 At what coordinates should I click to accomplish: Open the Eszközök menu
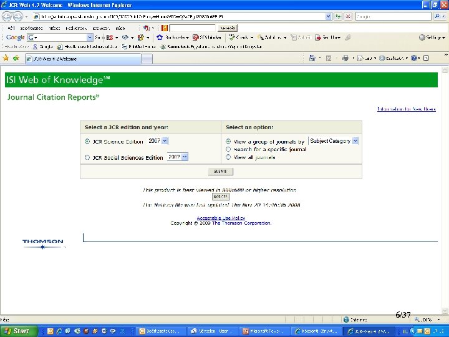[101, 28]
